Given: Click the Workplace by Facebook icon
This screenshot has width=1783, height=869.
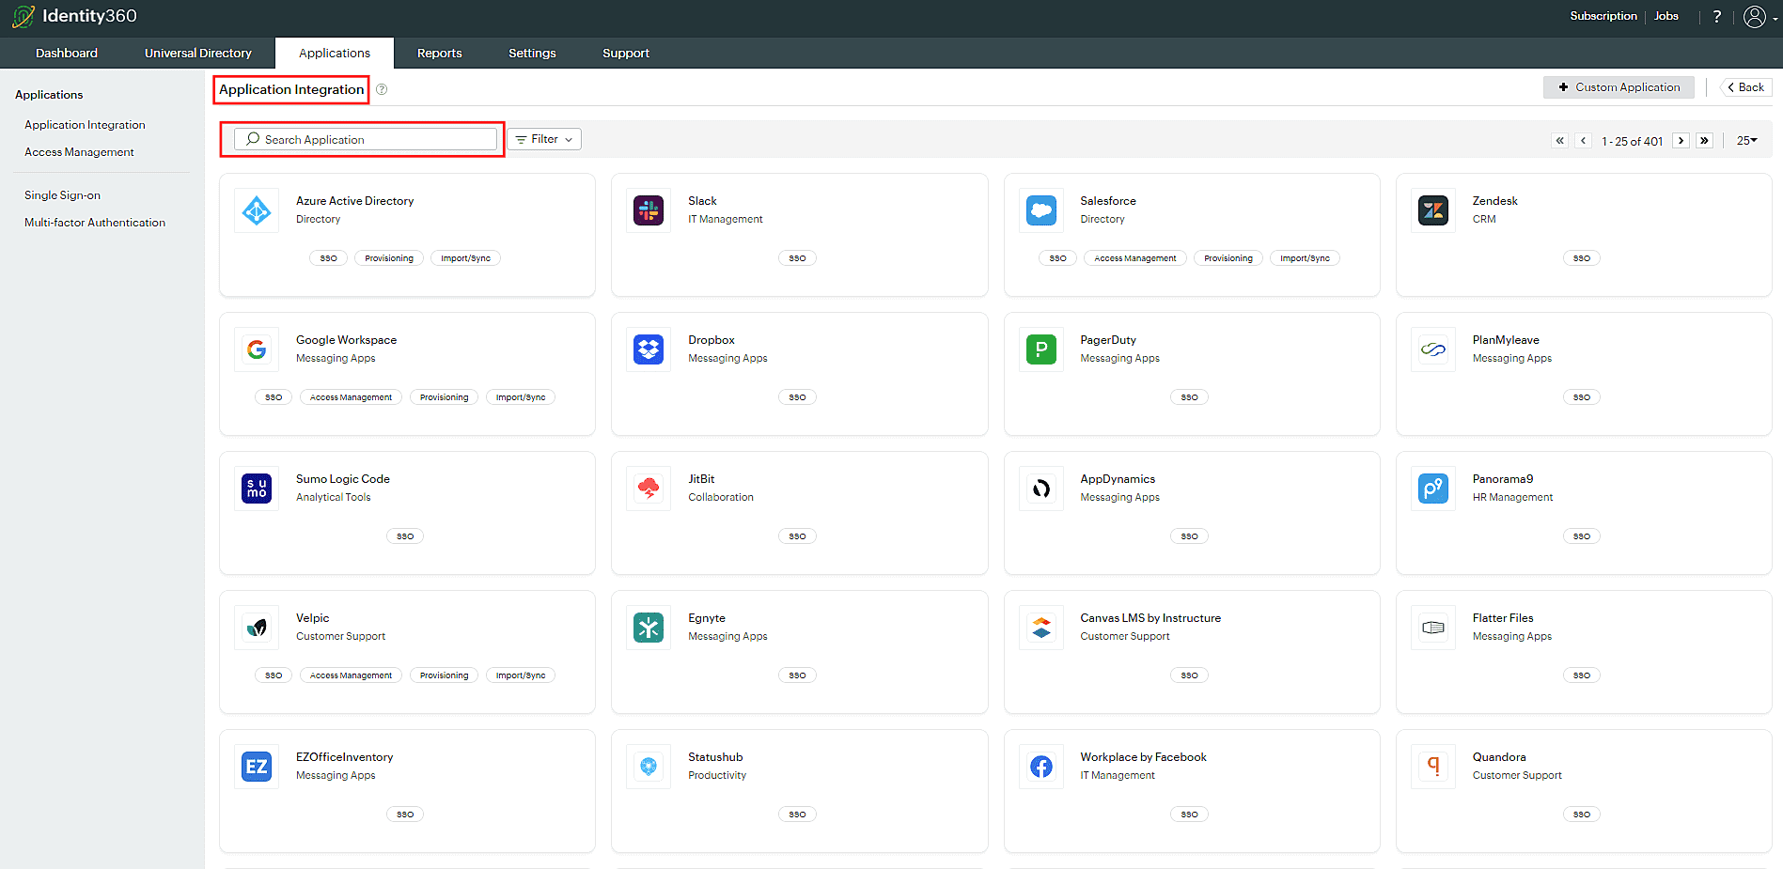Looking at the screenshot, I should [x=1041, y=767].
